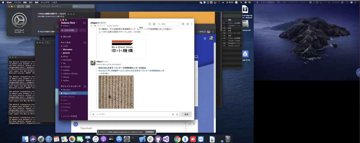360x143 pixels.
Task: Go back in Slack history
Action: coord(81,30)
